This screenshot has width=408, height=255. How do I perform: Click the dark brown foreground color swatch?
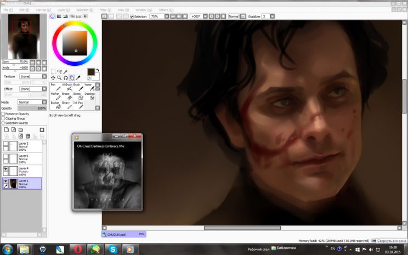coord(91,72)
